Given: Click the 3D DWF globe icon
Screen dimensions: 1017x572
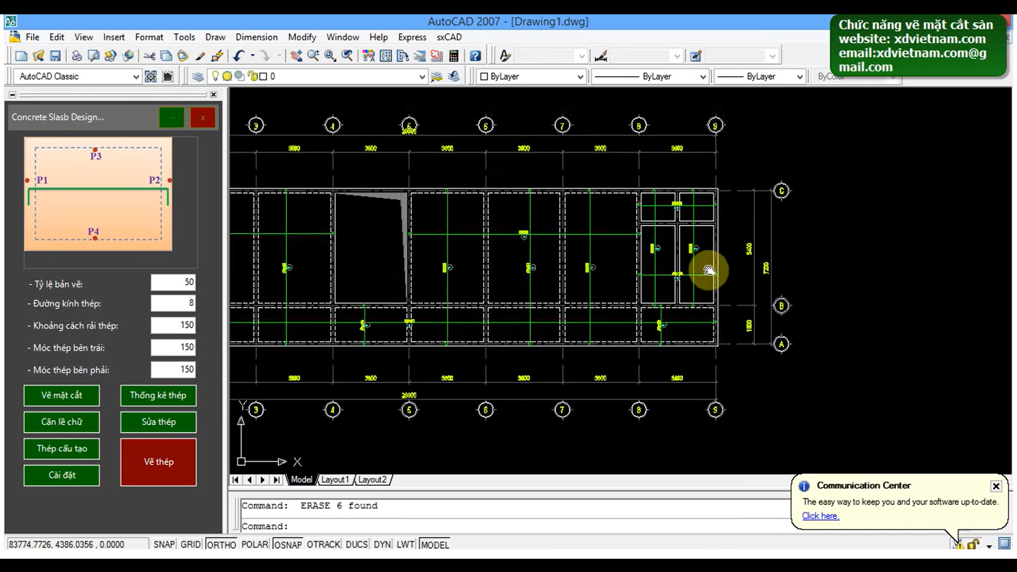Looking at the screenshot, I should point(128,56).
